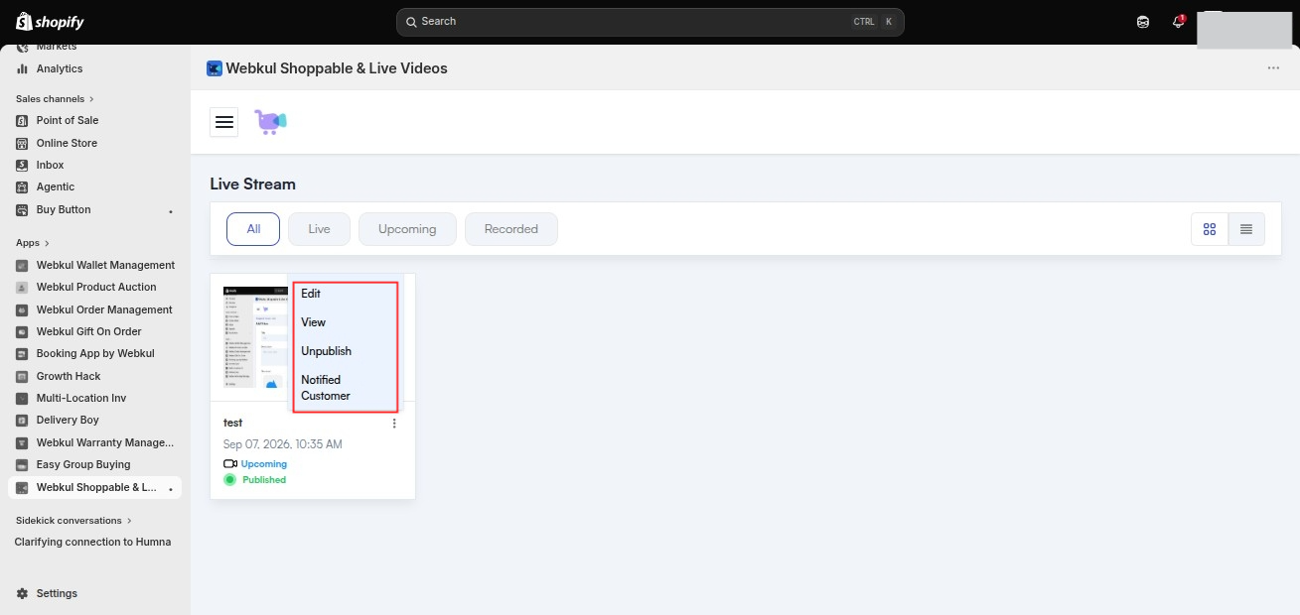The height and width of the screenshot is (615, 1300).
Task: Click the Delivery Boy app icon
Action: (22, 420)
